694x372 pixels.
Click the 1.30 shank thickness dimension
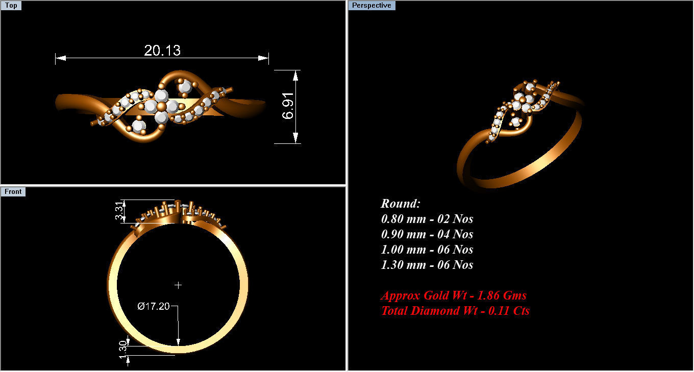click(122, 350)
